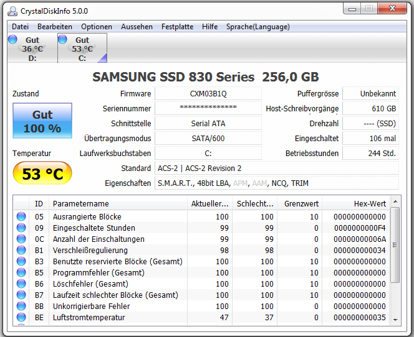The width and height of the screenshot is (414, 337).
Task: Click status orb in row B3
Action: coord(21,261)
